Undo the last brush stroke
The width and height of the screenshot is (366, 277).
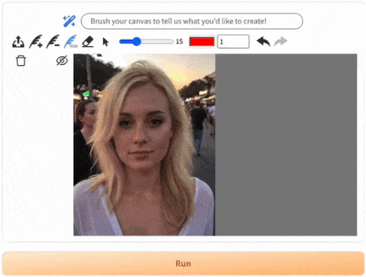coord(264,42)
